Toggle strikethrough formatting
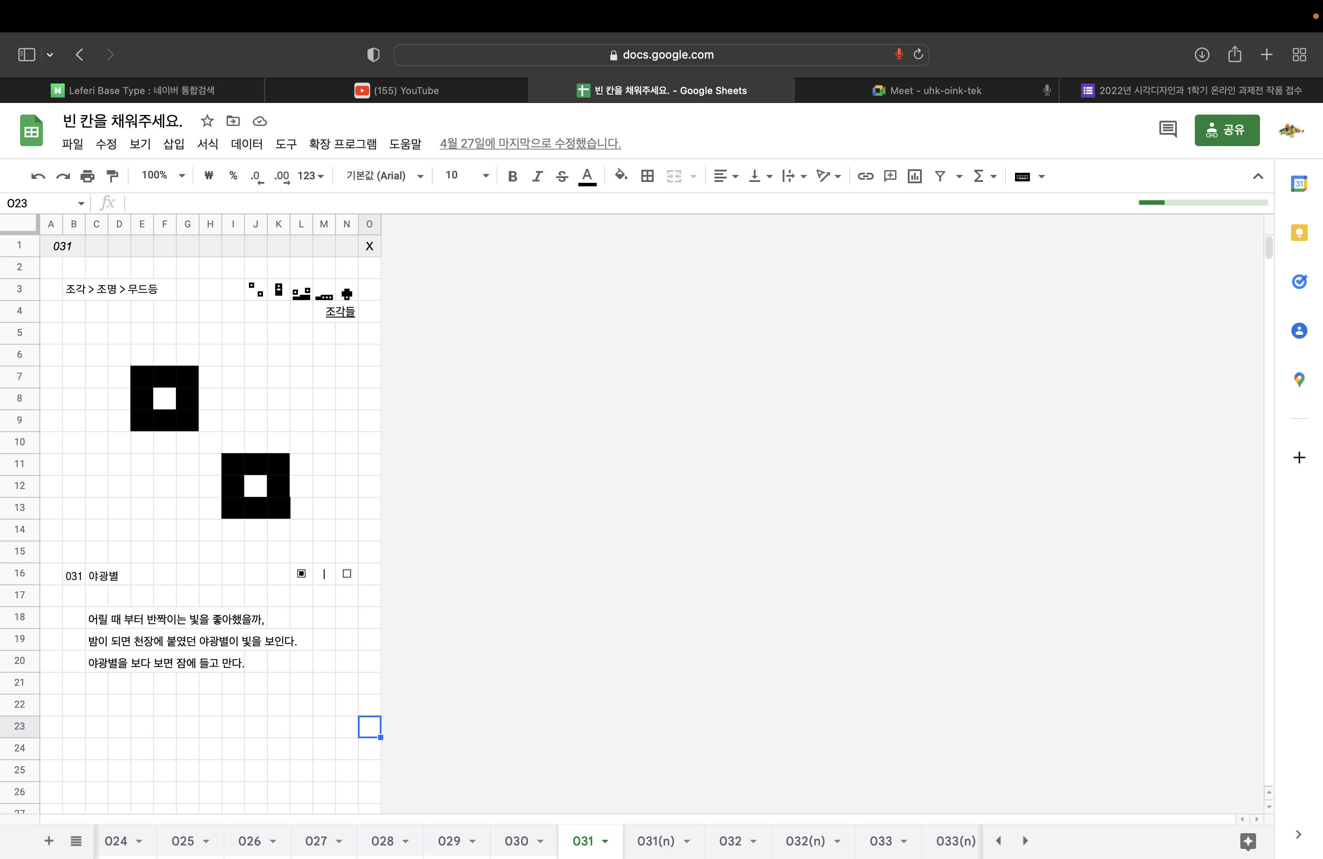This screenshot has width=1323, height=859. 562,176
